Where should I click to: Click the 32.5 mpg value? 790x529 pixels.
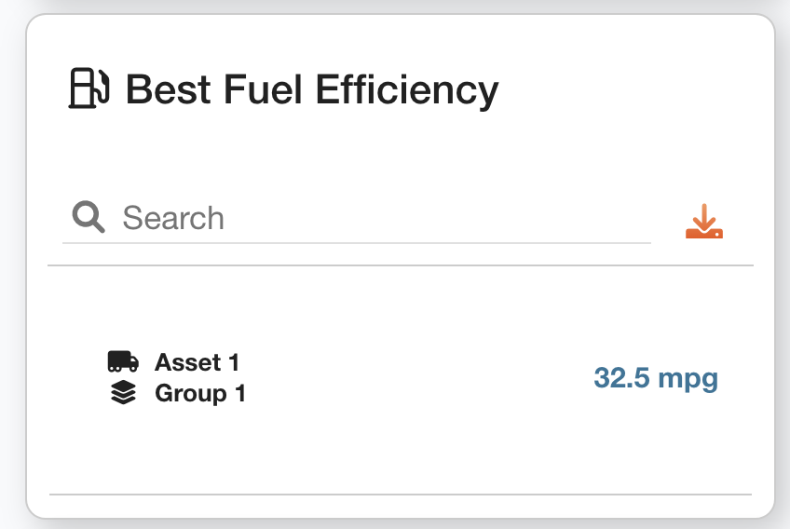coord(656,379)
